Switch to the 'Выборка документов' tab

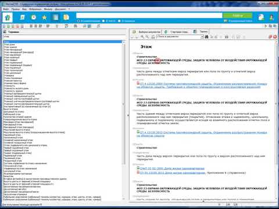[147, 32]
